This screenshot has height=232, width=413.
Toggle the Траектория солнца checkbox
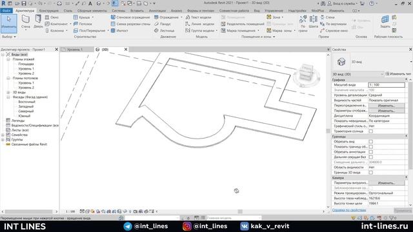370,131
